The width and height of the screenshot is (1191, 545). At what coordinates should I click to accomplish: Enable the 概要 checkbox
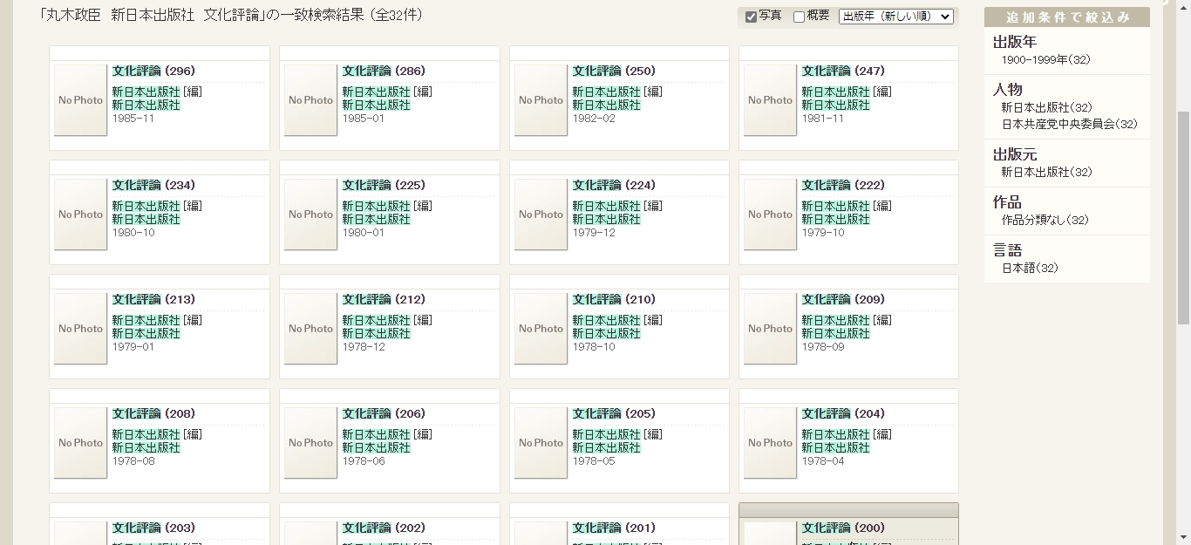(x=799, y=17)
